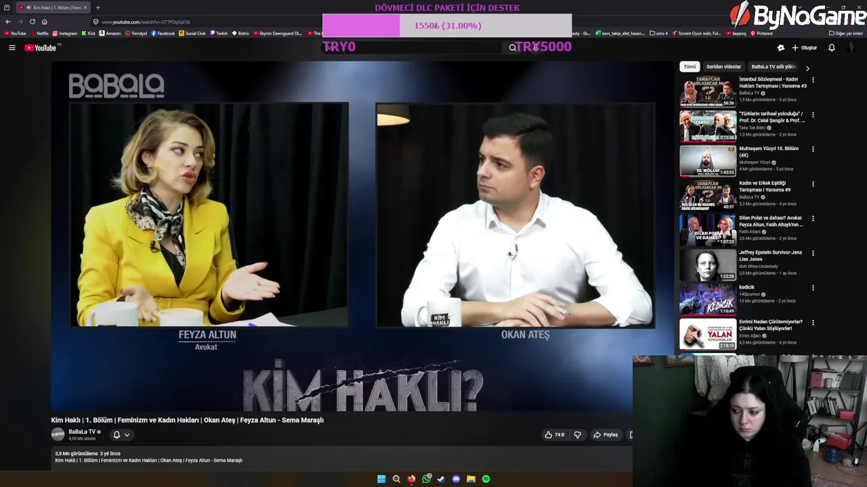Open a new browser tab with plus
867x487 pixels.
click(98, 7)
